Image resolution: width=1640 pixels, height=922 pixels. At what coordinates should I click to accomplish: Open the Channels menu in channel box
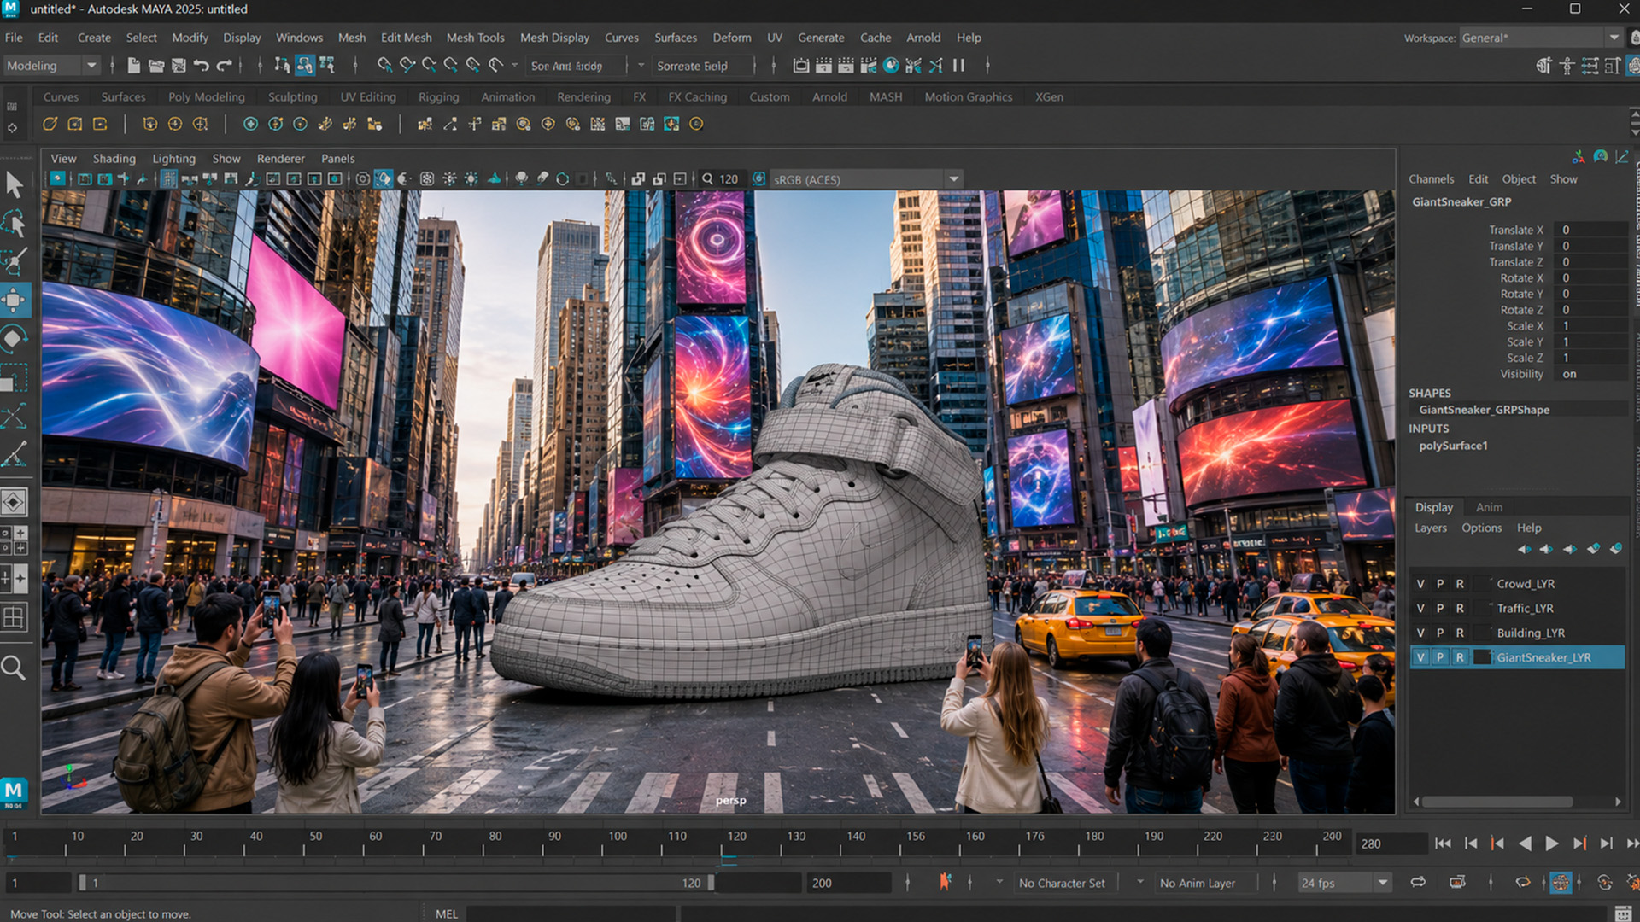coord(1431,179)
